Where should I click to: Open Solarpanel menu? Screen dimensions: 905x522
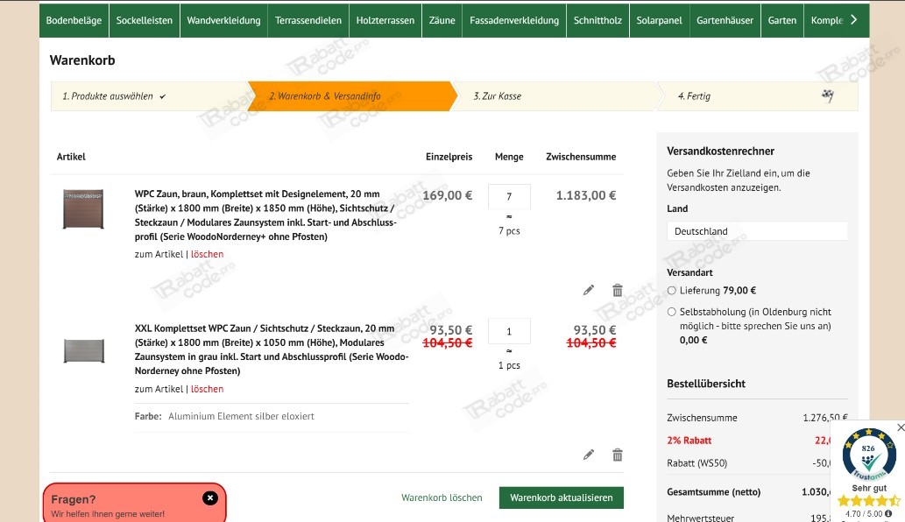659,20
